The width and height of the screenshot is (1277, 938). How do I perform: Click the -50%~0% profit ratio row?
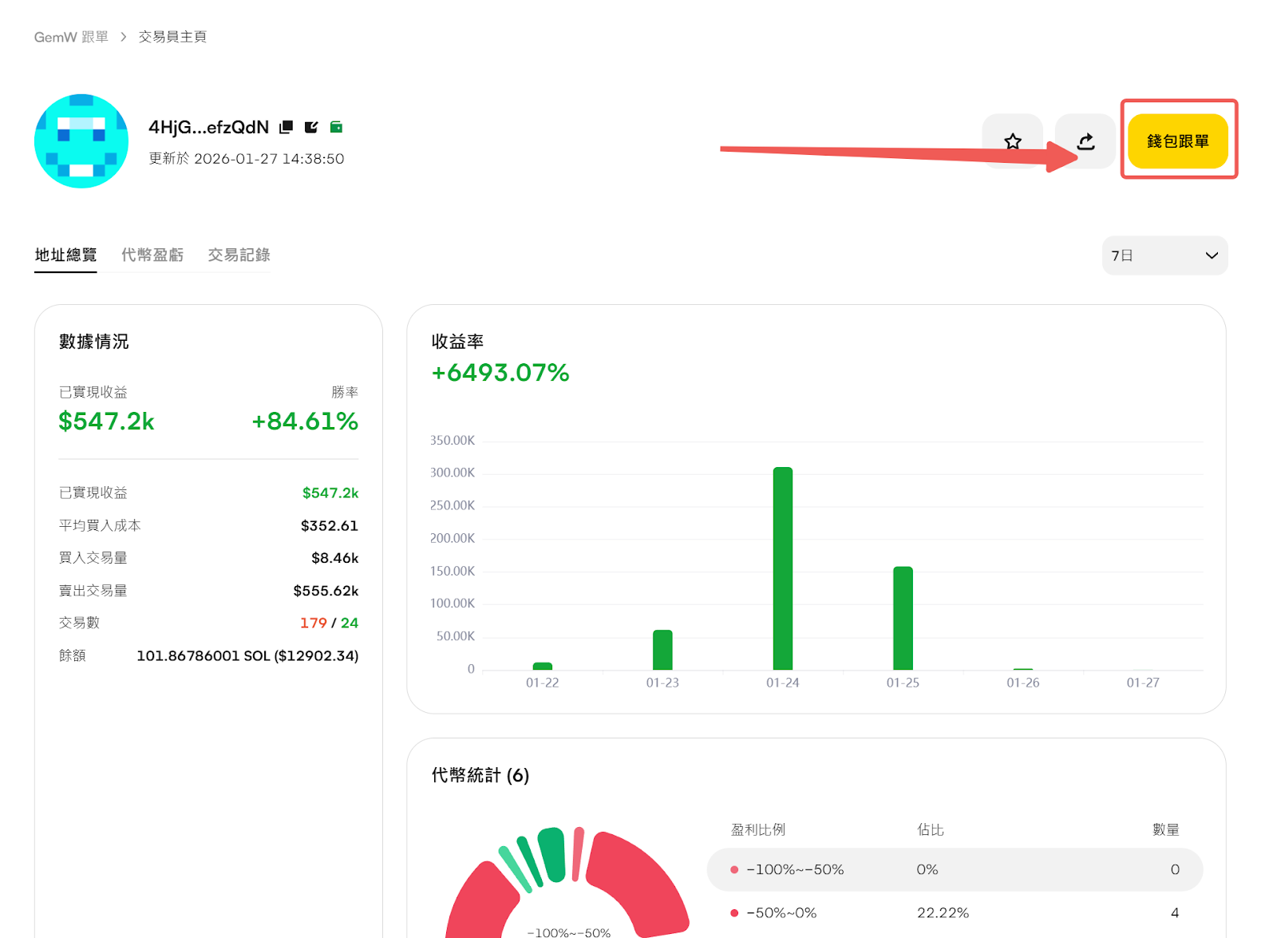pos(954,912)
